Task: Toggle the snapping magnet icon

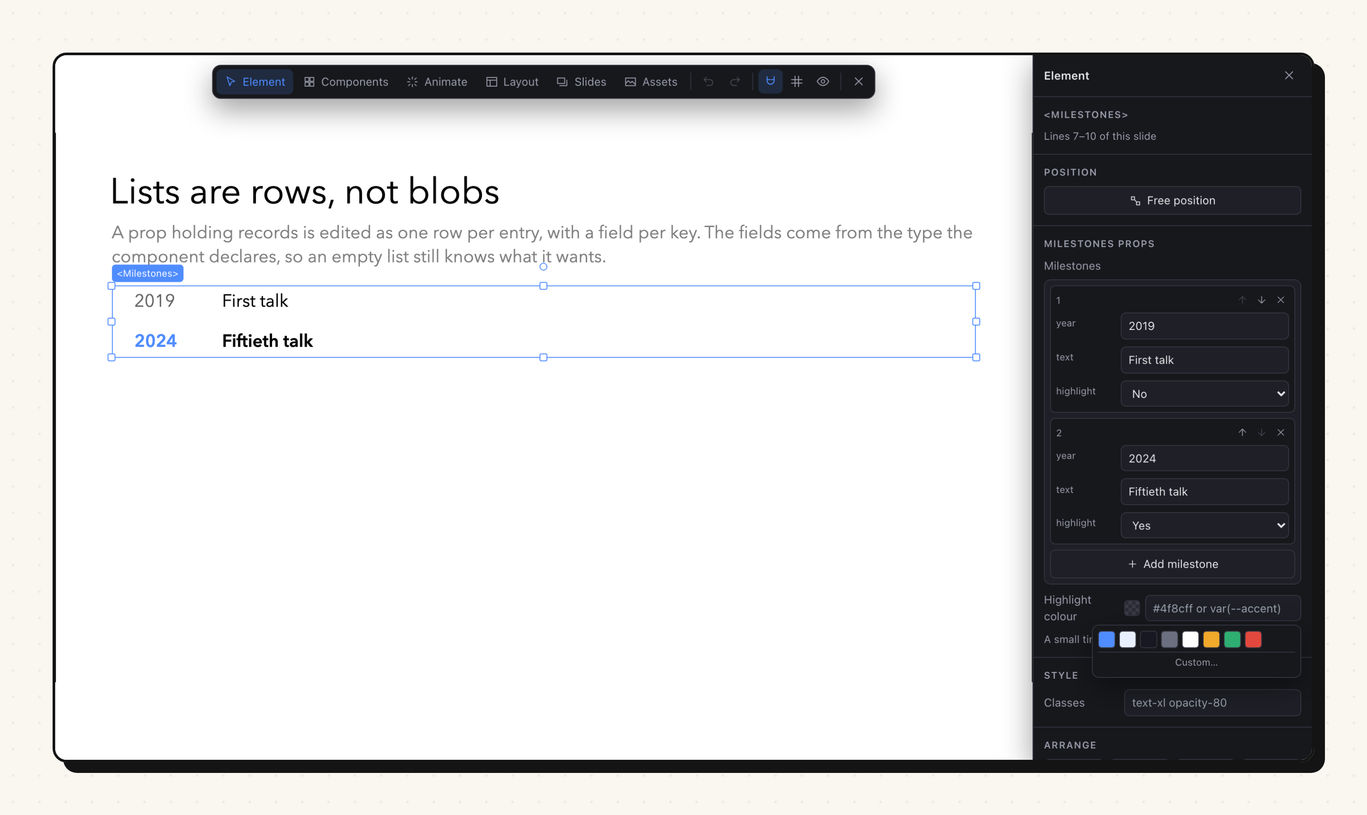Action: coord(770,82)
